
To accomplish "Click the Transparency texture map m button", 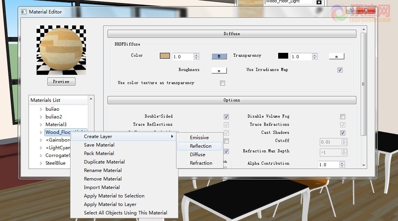I will [336, 56].
